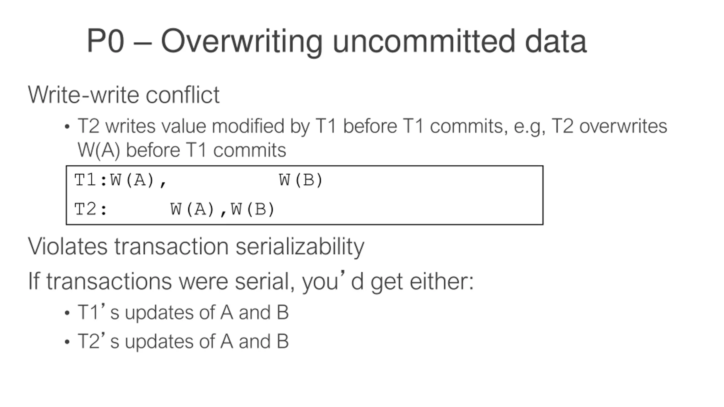Screen dimensions: 724x407
Task: Select the "Write-write conflict" heading
Action: 124,95
